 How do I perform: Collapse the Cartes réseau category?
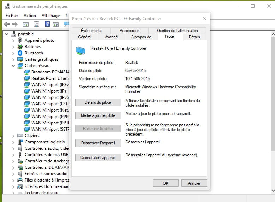click(x=13, y=66)
